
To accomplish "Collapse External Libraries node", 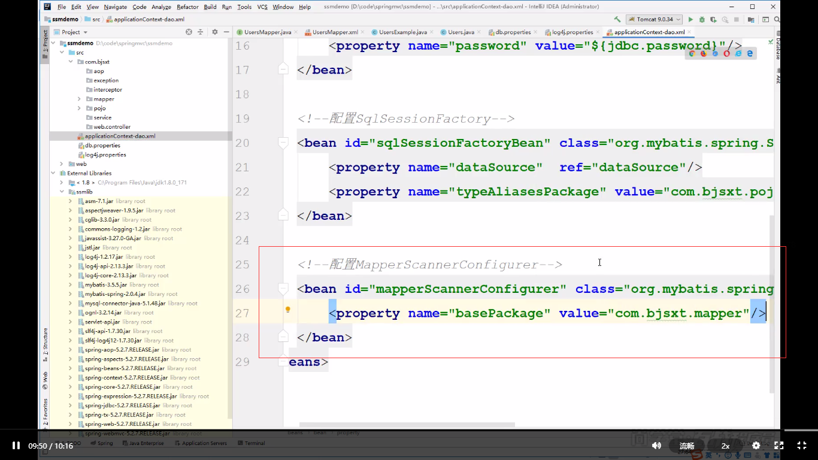I will 53,173.
